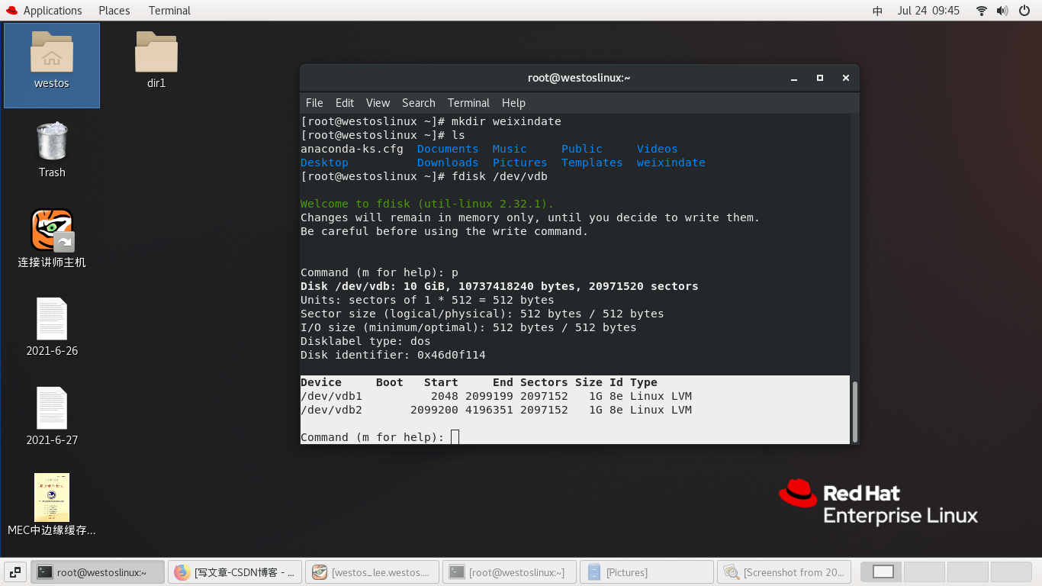The image size is (1042, 586).
Task: Open the MEC中边缘缓存 file on desktop
Action: click(x=51, y=497)
